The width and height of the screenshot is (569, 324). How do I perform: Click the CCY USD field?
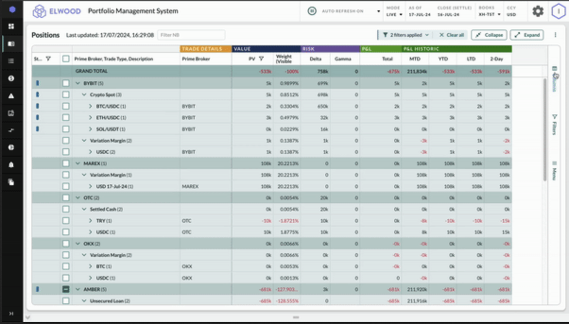click(x=511, y=15)
